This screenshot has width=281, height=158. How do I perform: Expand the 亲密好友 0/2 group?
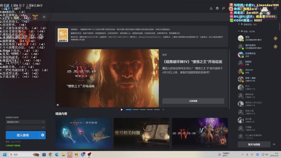248,24
